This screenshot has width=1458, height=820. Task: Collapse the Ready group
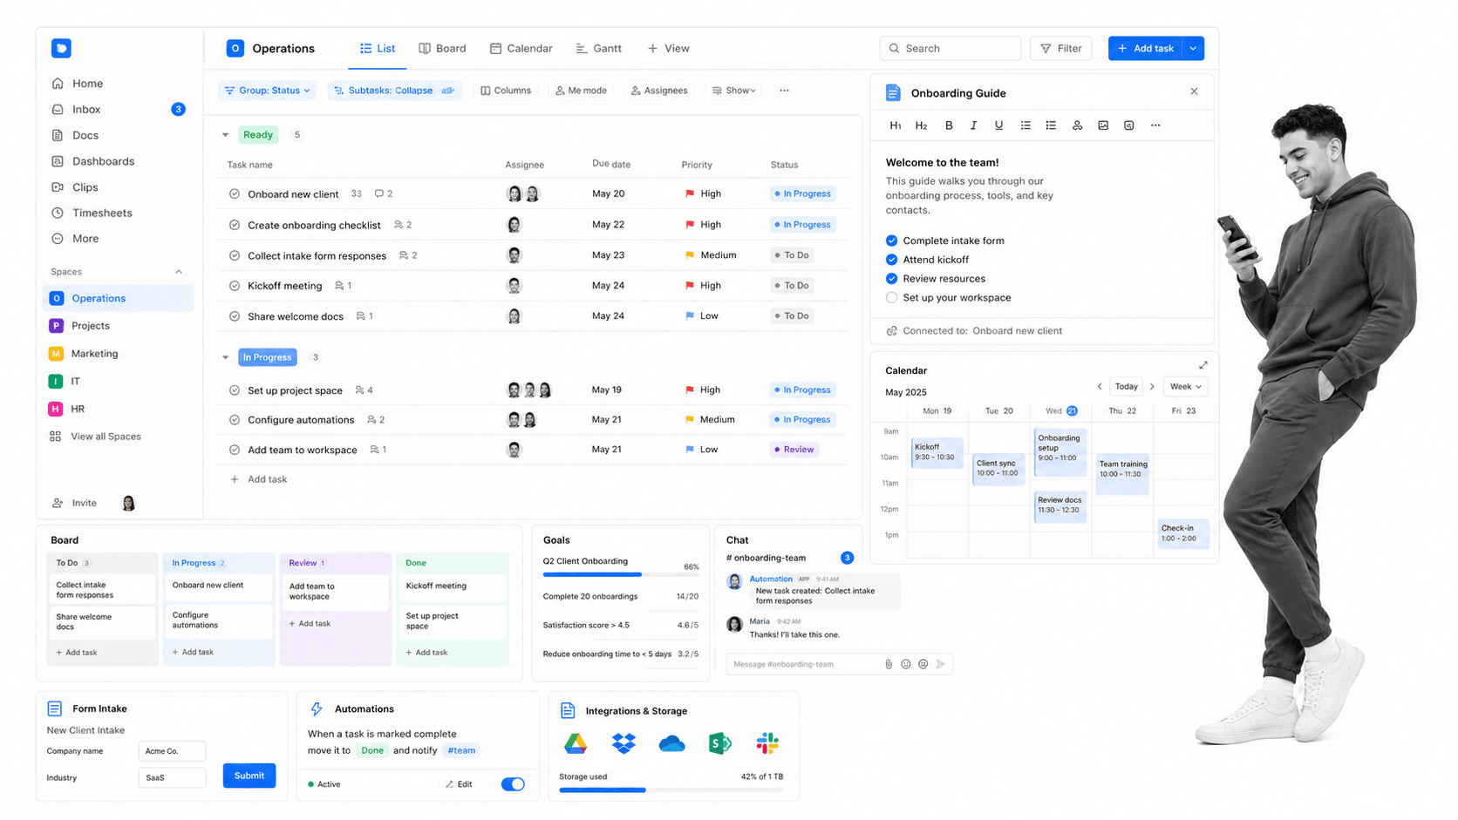[x=225, y=135]
